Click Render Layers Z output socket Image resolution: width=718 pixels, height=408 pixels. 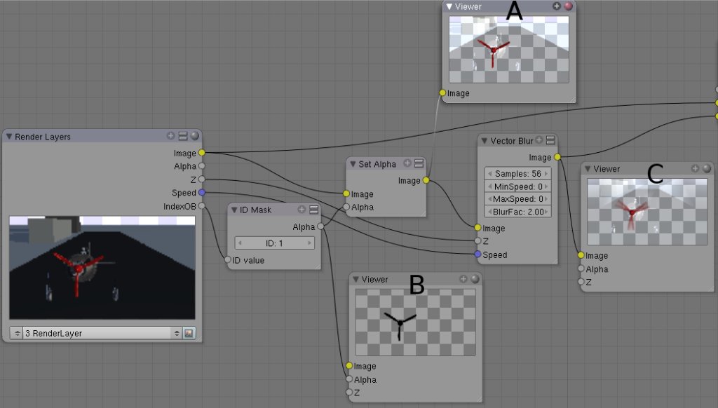click(x=201, y=179)
